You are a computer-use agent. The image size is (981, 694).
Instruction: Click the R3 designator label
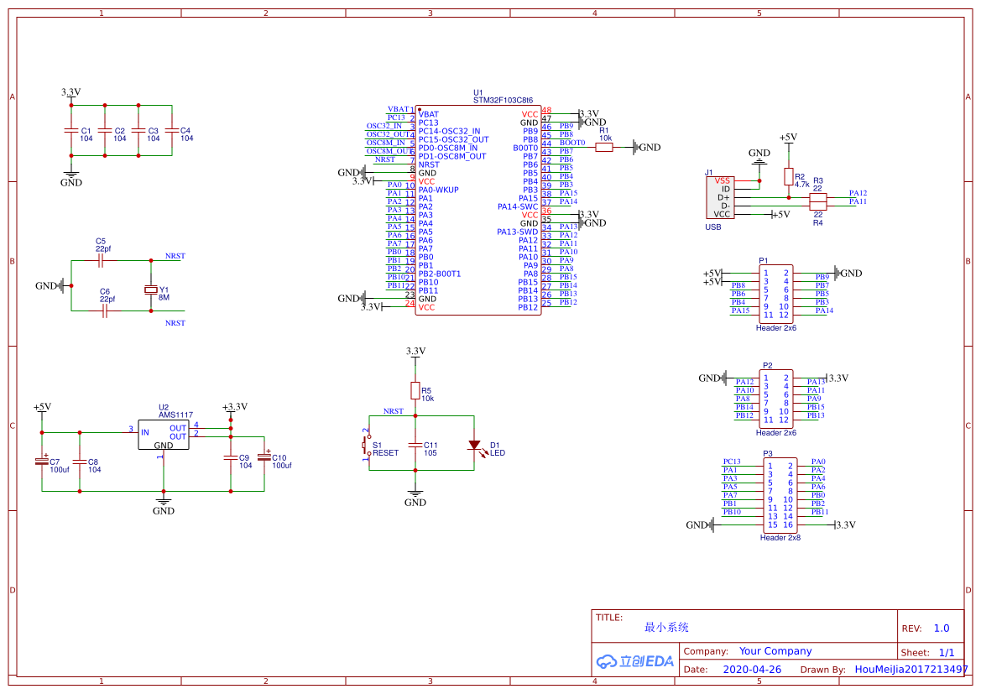tap(817, 181)
